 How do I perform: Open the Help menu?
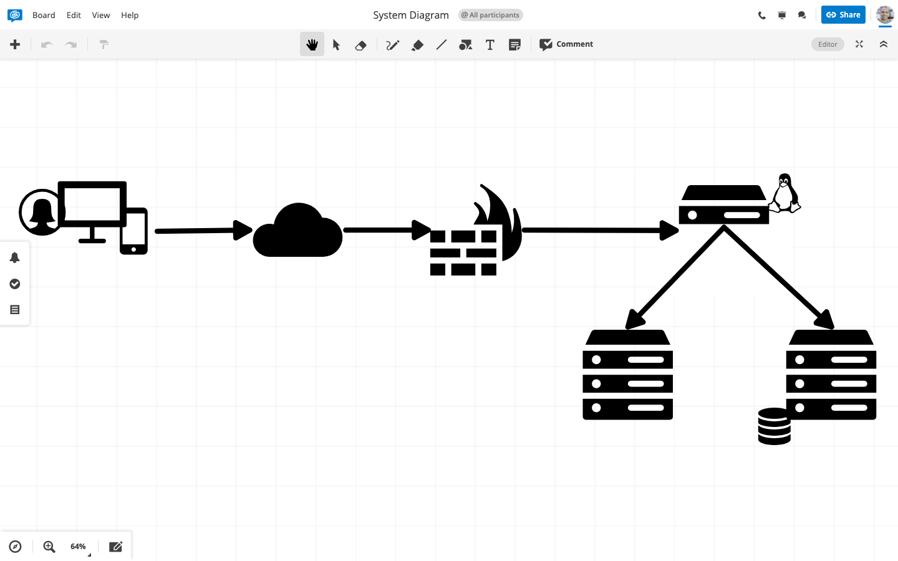130,15
